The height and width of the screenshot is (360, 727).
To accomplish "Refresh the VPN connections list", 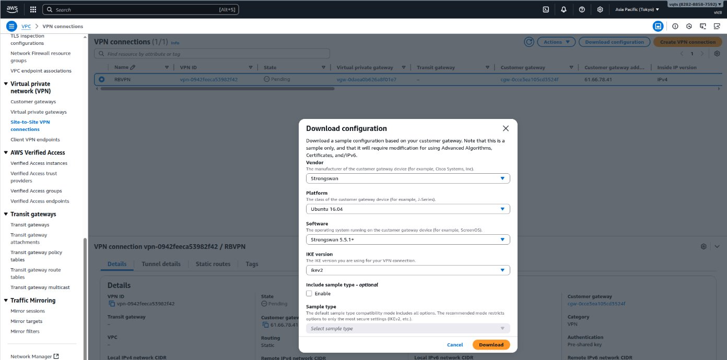I will click(x=529, y=42).
